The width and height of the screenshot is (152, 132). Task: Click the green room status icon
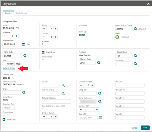point(117,37)
